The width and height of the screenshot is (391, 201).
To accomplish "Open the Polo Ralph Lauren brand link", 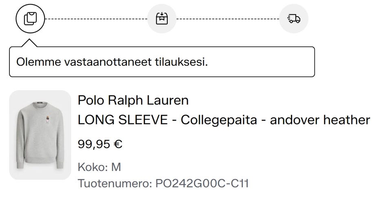I will (x=133, y=100).
